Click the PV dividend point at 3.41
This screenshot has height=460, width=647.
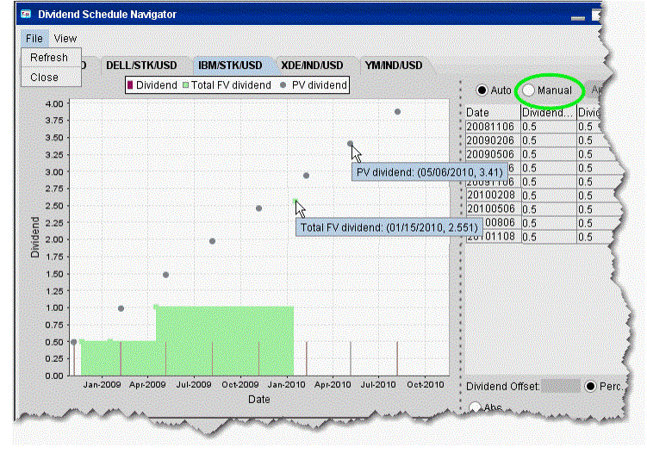pos(350,144)
